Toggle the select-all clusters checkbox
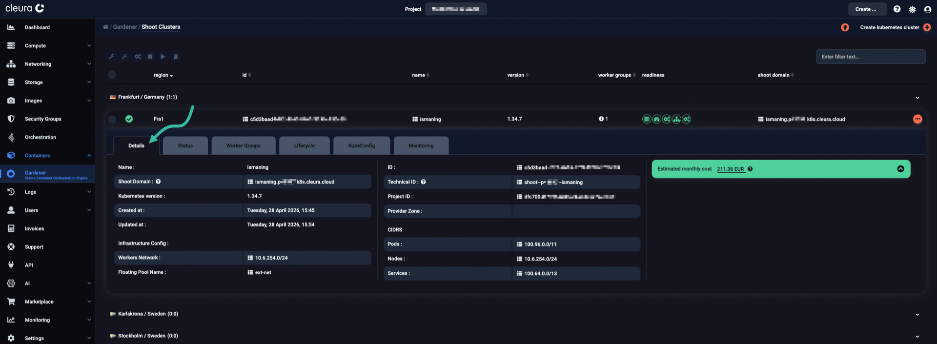 (112, 75)
